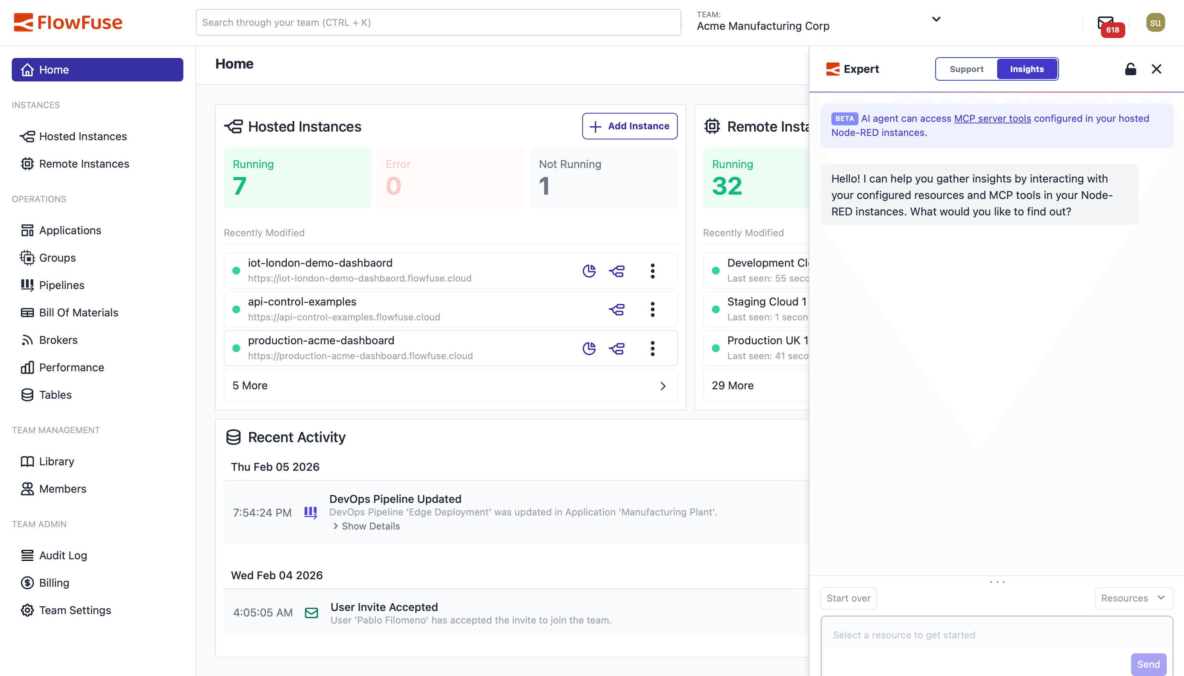
Task: Open Tables from the sidebar
Action: pyautogui.click(x=55, y=395)
